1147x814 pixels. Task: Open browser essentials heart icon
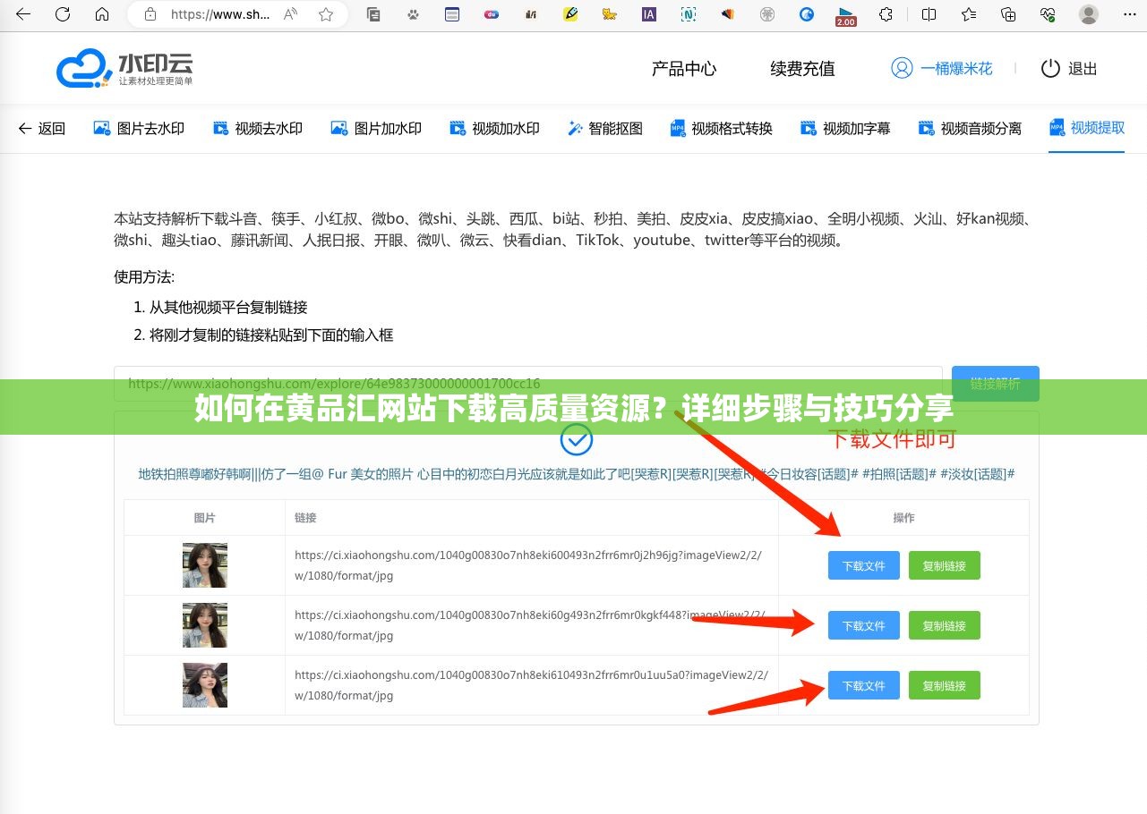pyautogui.click(x=1048, y=14)
